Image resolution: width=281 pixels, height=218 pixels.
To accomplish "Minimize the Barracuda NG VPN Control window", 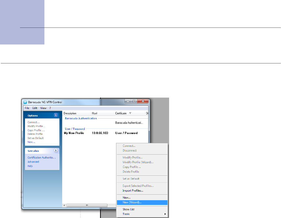I will [128, 101].
